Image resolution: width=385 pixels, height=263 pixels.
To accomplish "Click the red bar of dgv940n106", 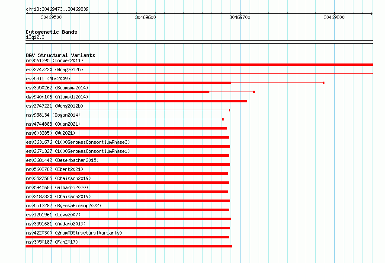I will click(136, 101).
